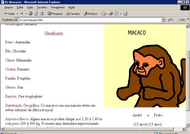
Task: Click the vertical scrollbar down arrow
Action: tap(187, 125)
